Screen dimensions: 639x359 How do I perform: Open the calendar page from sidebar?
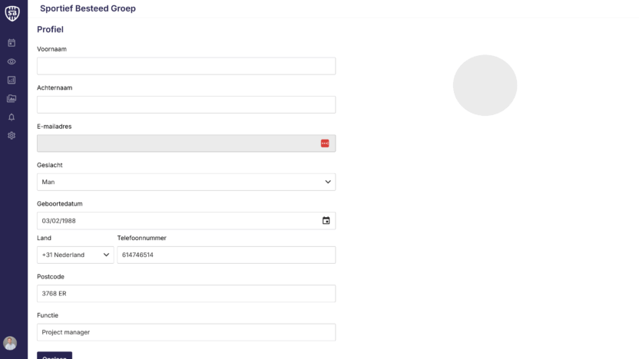click(12, 43)
